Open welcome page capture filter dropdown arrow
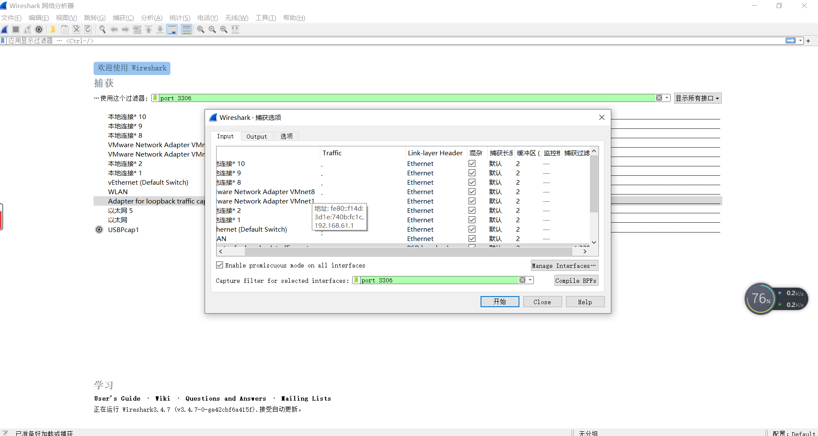818x436 pixels. [x=666, y=98]
